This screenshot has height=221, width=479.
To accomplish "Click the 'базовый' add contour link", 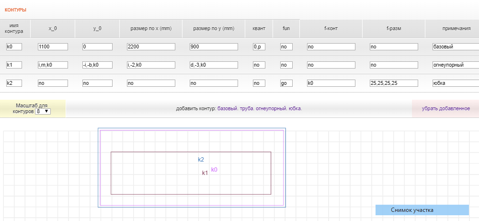I will 228,109.
